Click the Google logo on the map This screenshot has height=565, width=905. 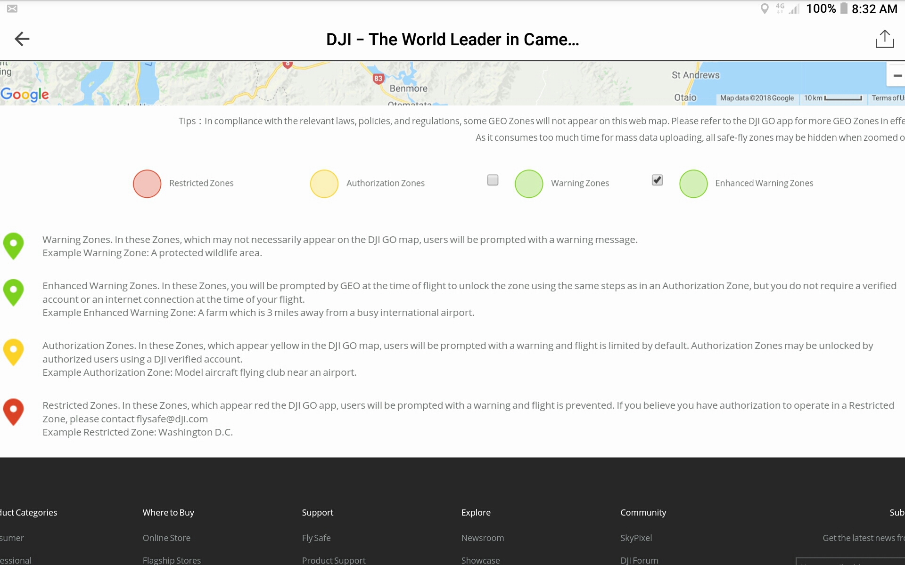pos(25,95)
